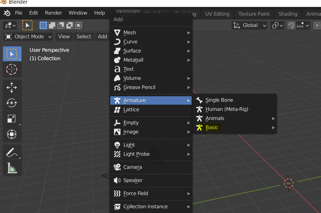Set selection mode to invert selection
Image resolution: width=321 pixels, height=213 pixels.
[70, 25]
